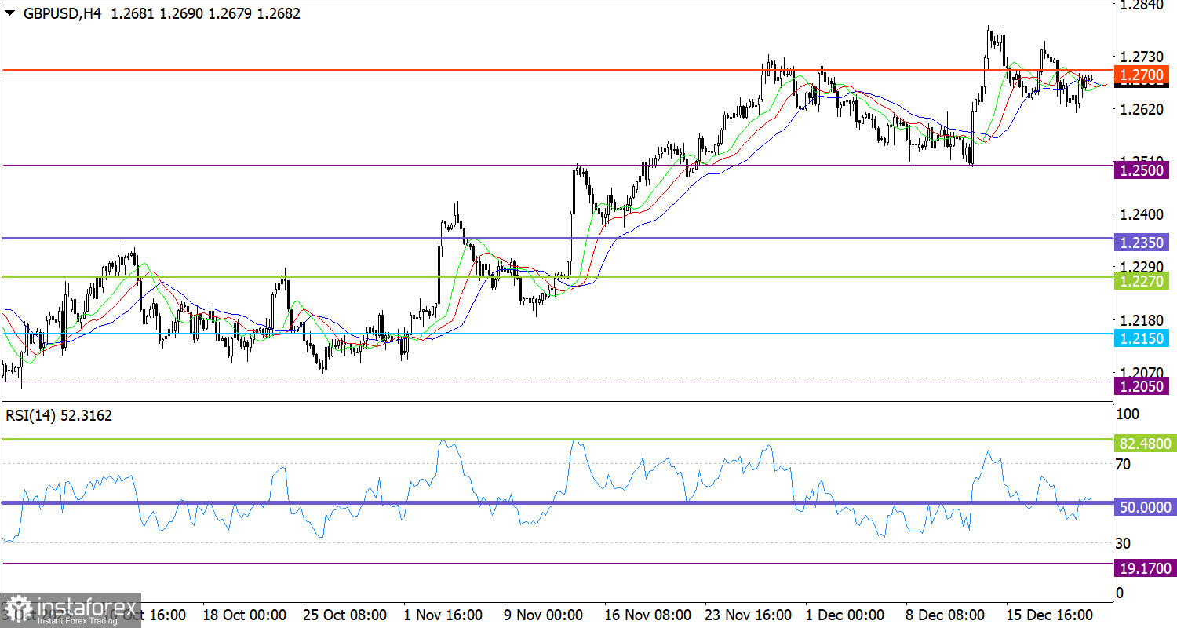Select the purple 1.2500 level label
The image size is (1177, 628).
coord(1141,169)
